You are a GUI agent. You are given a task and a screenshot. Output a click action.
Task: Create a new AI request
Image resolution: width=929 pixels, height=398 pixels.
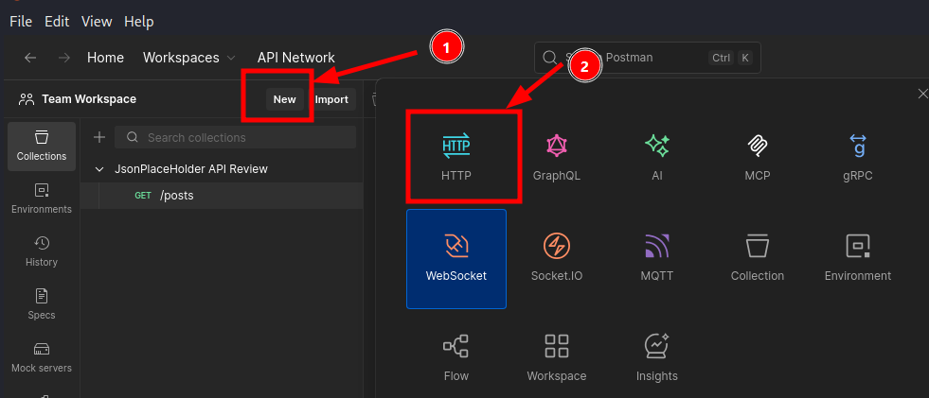657,155
